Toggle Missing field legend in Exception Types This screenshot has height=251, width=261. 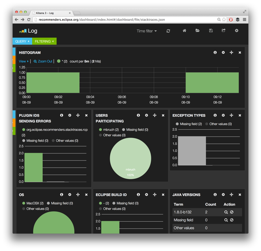[x=189, y=124]
